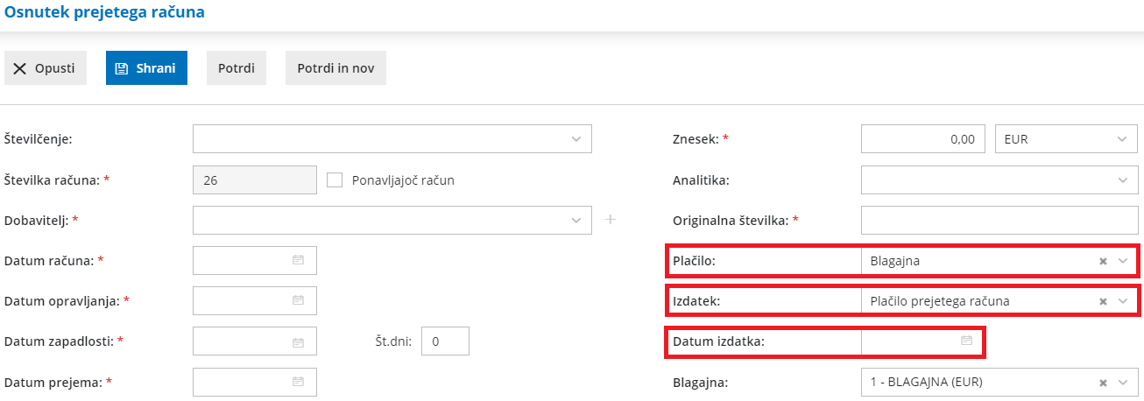Click the Potrdi in nov button
The height and width of the screenshot is (401, 1144).
tap(335, 68)
